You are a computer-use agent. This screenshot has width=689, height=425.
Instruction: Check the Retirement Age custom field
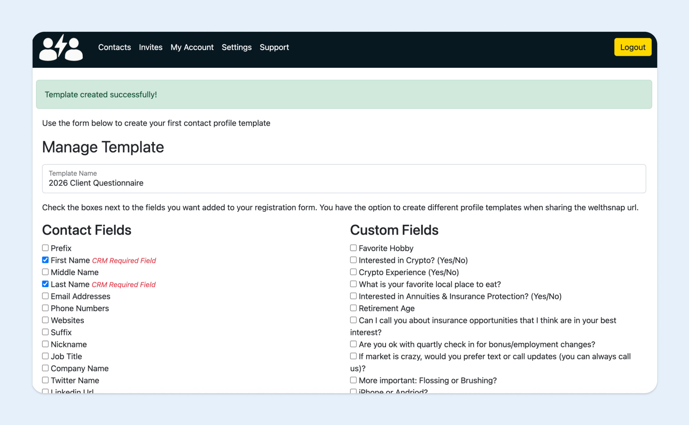pyautogui.click(x=353, y=307)
